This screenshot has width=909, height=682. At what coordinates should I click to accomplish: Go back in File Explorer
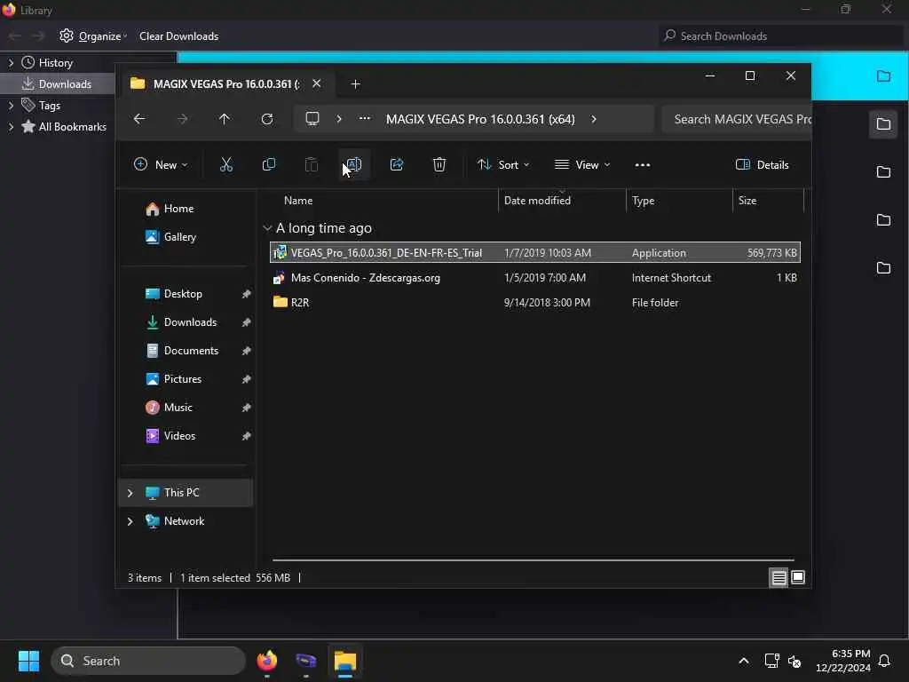tap(139, 119)
